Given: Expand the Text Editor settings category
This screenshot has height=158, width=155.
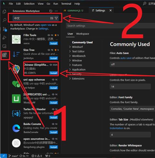Looking at the screenshot, I should coord(77,51).
